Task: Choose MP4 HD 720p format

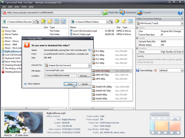Action: click(112, 75)
